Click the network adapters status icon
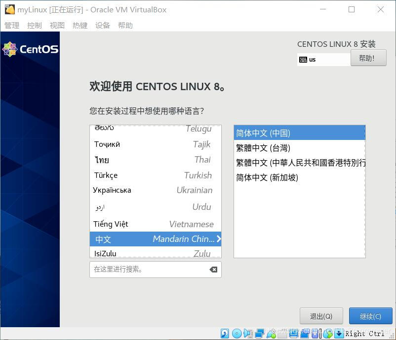 pos(260,334)
